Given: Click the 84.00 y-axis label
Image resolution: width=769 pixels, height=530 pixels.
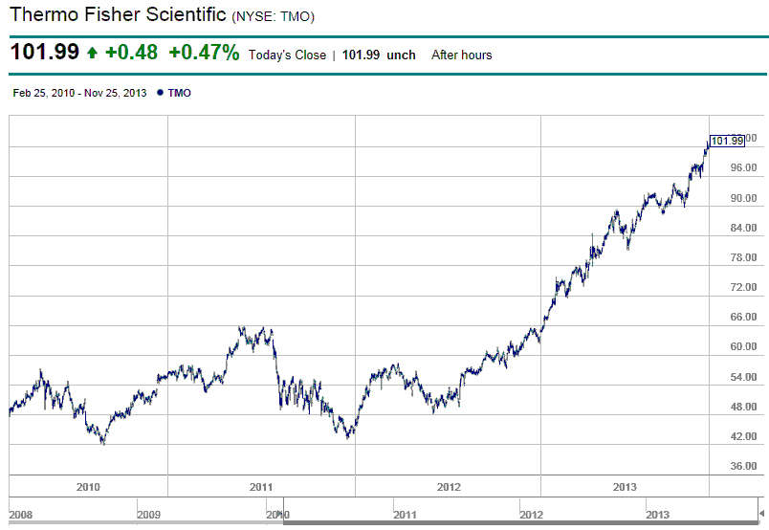Looking at the screenshot, I should pos(743,228).
